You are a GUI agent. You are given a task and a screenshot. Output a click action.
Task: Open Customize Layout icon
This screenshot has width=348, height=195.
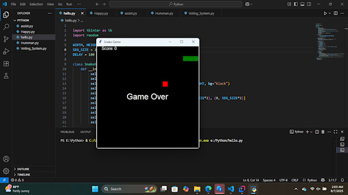[289, 4]
